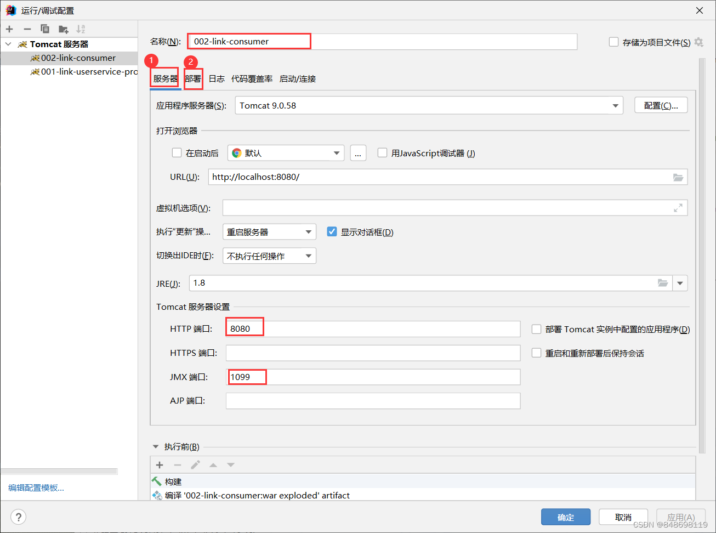The height and width of the screenshot is (533, 716).
Task: Open the 代码覆盖率 tab
Action: pyautogui.click(x=252, y=78)
